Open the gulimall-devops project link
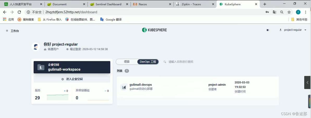Image resolution: width=311 pixels, height=118 pixels. (141, 85)
